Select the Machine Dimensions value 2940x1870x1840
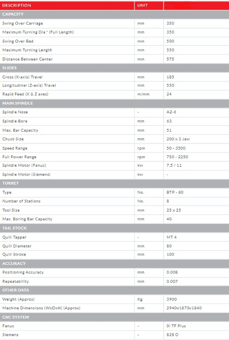 (x=184, y=308)
